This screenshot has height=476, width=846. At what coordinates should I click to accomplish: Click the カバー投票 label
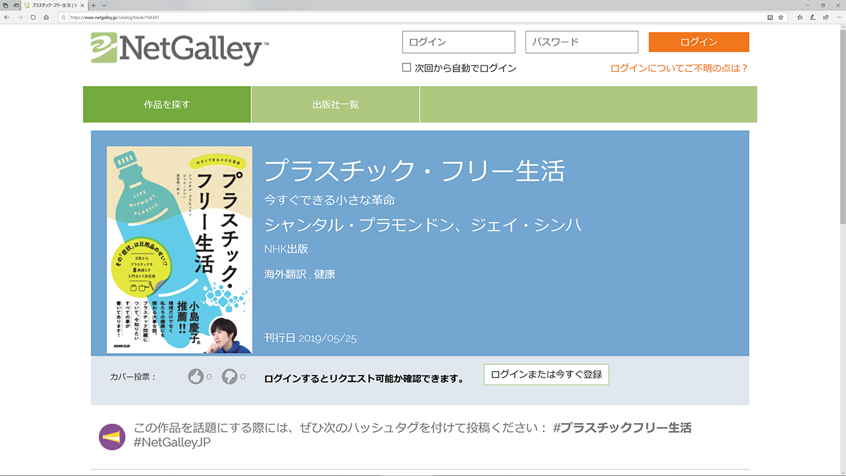[134, 377]
